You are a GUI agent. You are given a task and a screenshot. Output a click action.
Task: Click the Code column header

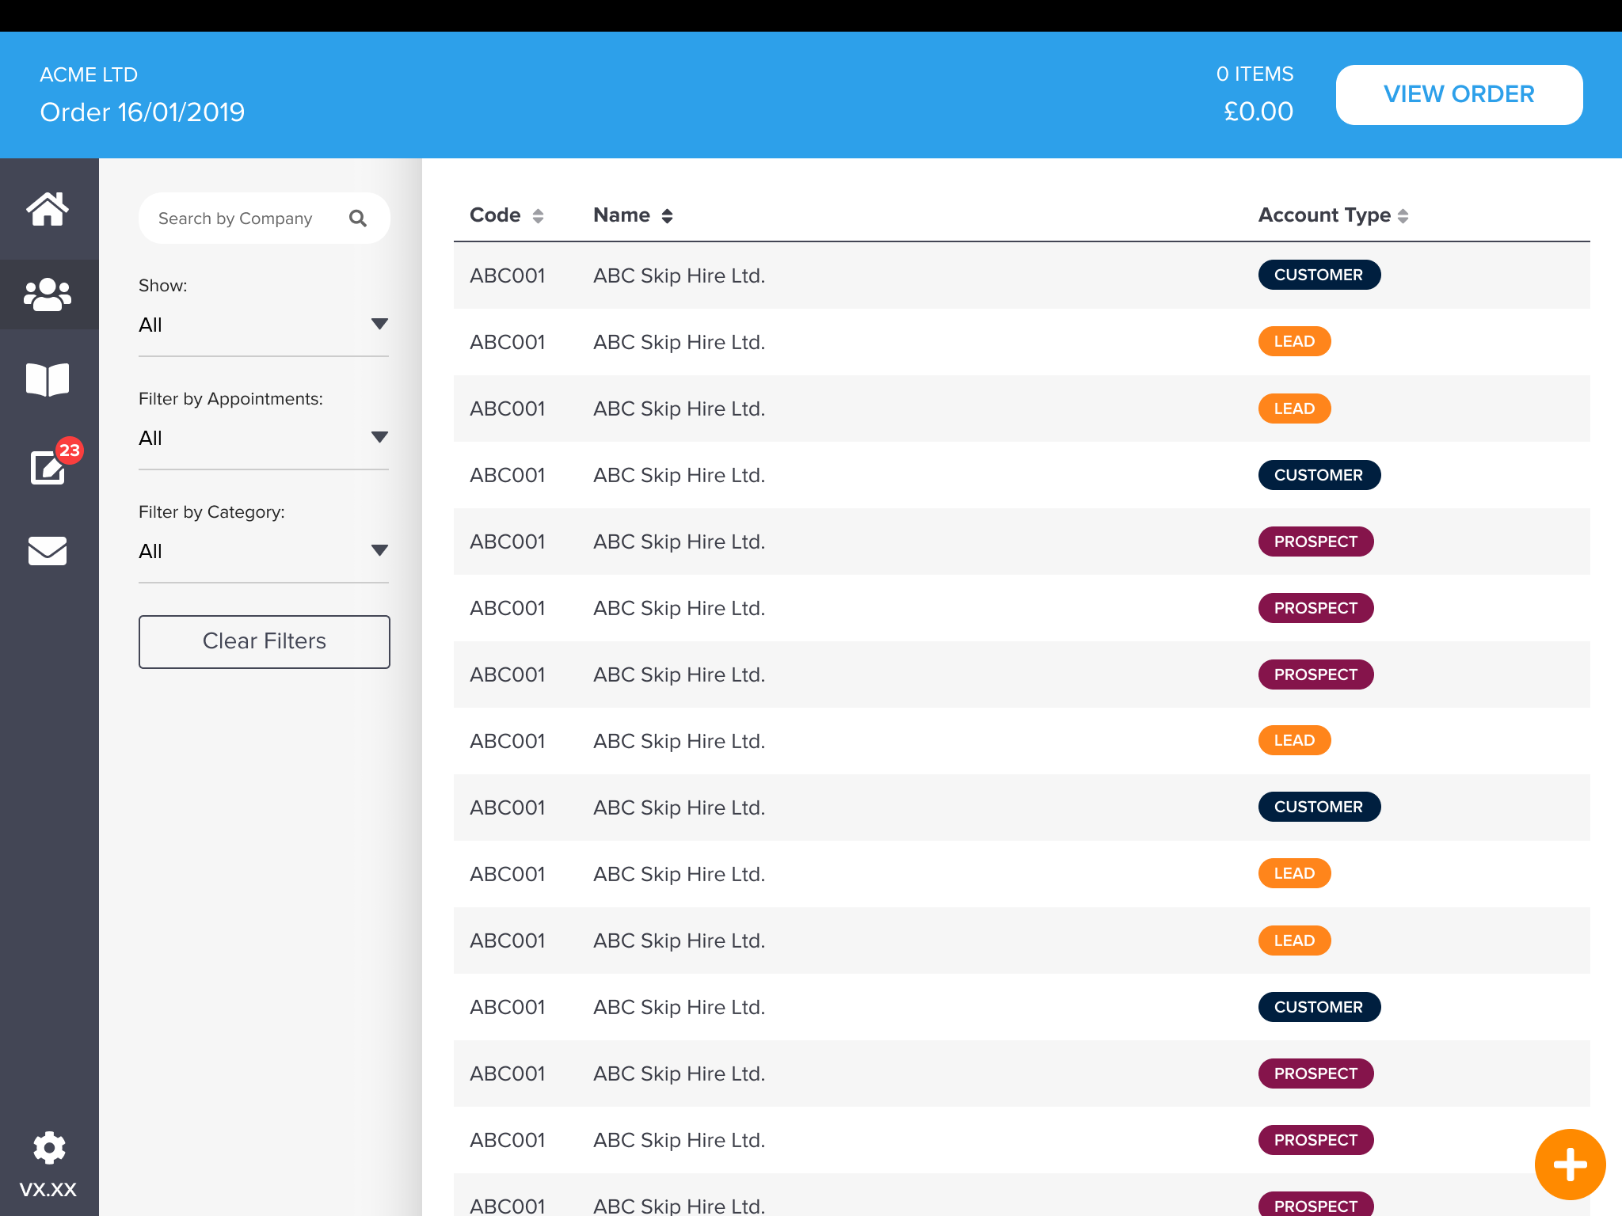pyautogui.click(x=495, y=215)
